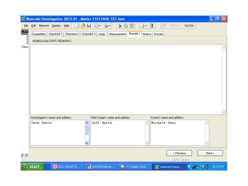Switch to the Measurement tab
The image size is (248, 186).
click(118, 34)
